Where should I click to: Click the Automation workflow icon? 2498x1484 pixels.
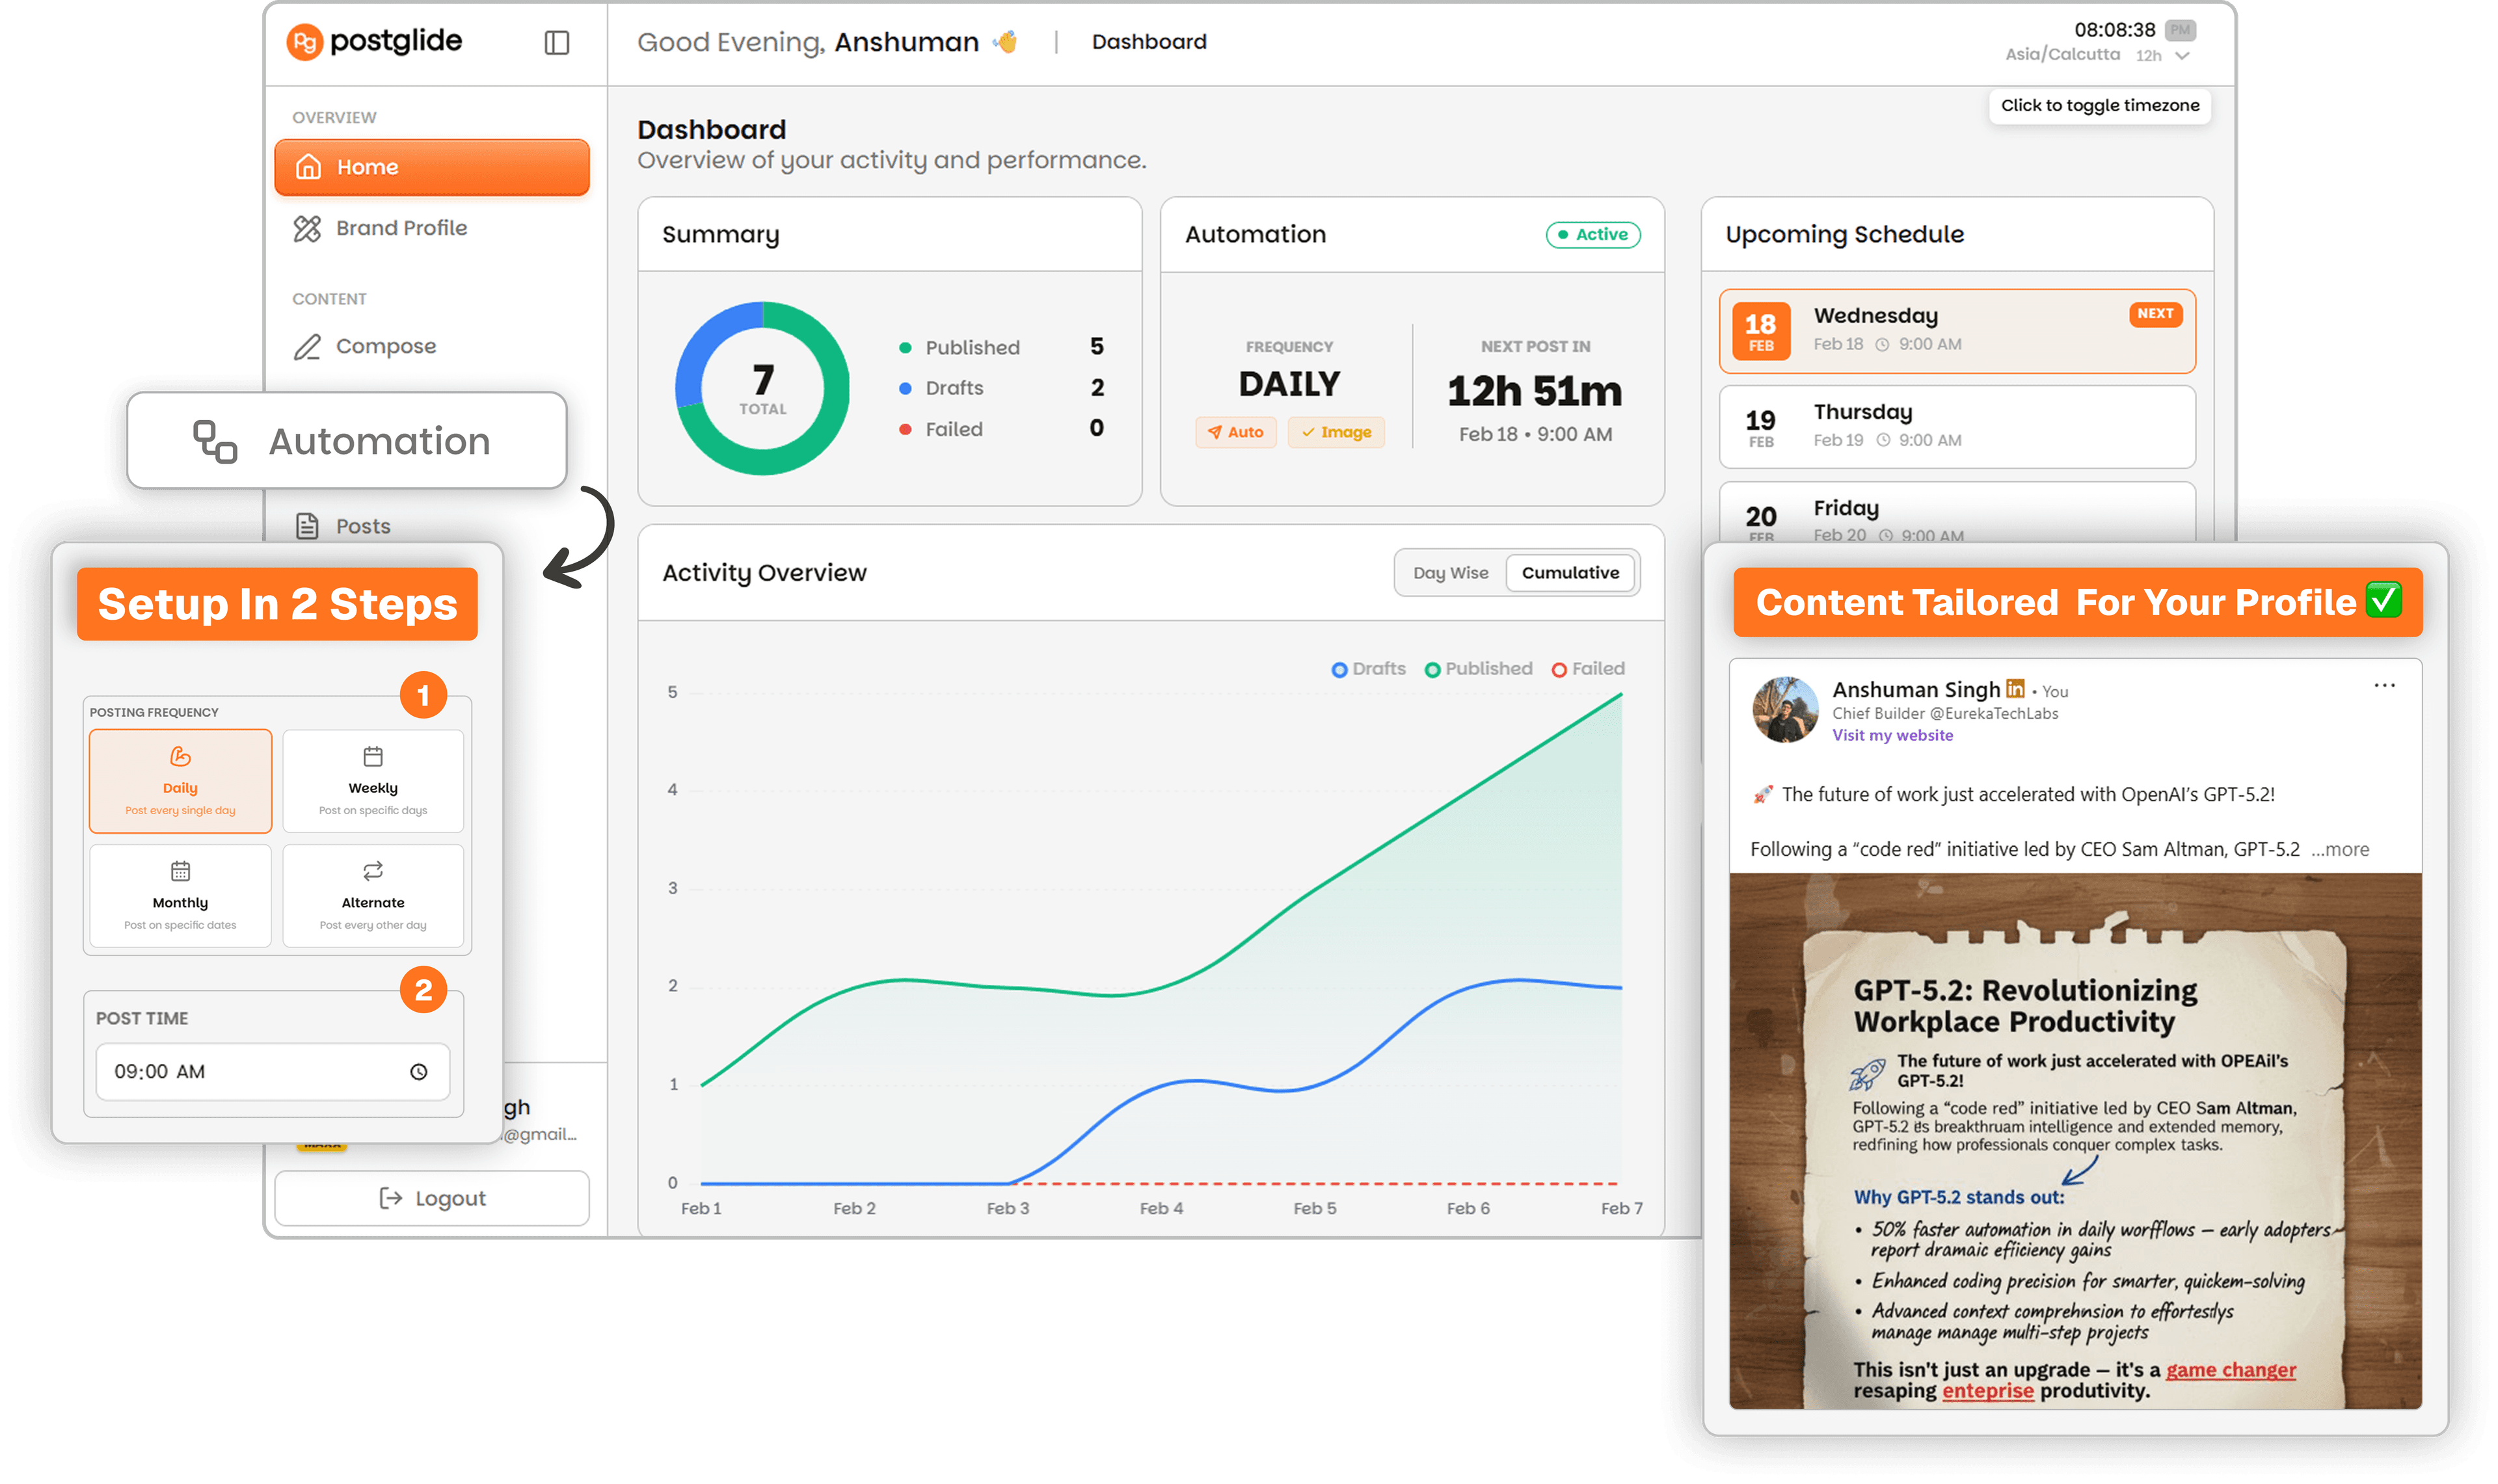(215, 441)
